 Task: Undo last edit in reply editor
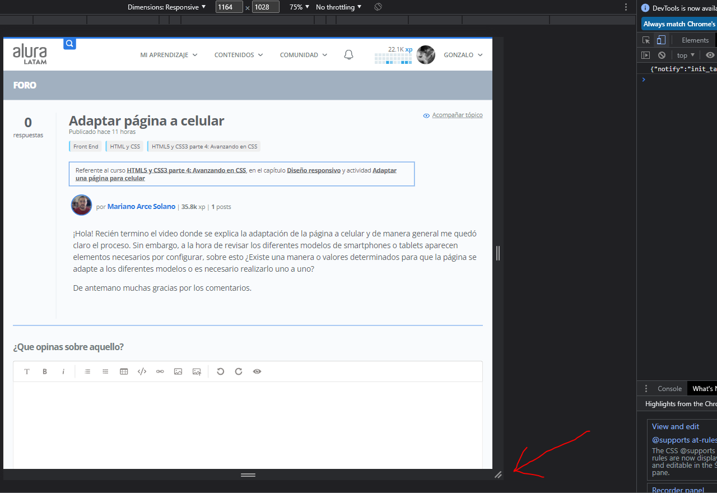click(x=221, y=371)
